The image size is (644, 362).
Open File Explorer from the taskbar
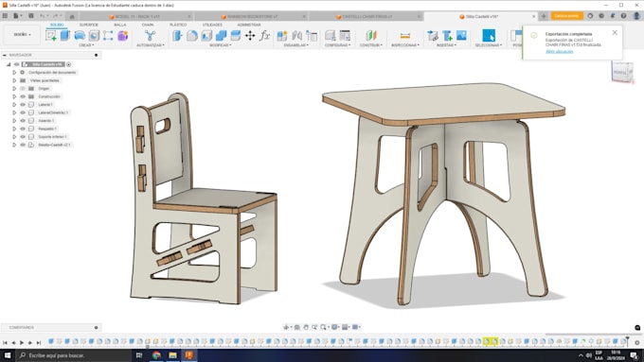pos(172,355)
